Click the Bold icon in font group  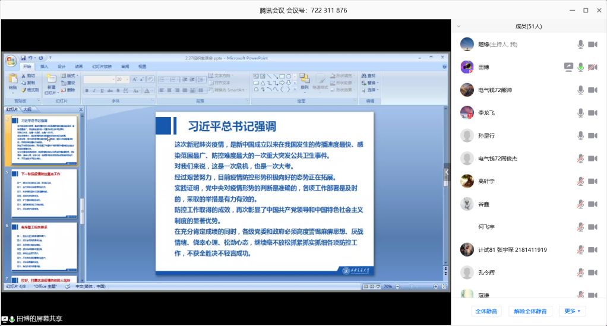(87, 90)
